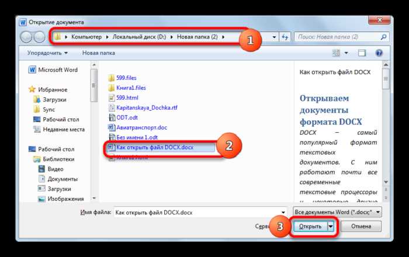
Task: Click the navigation pane scrollbar up arrow
Action: [x=94, y=65]
